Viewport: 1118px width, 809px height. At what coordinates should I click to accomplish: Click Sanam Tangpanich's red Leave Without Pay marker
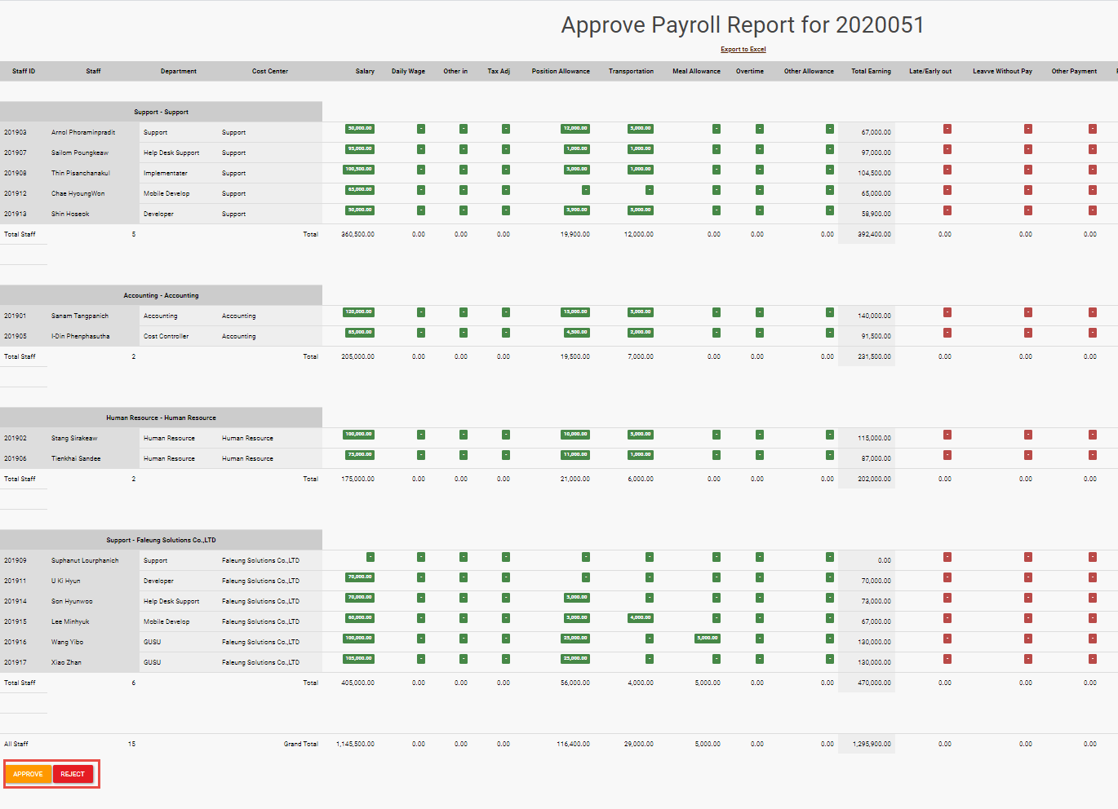(1027, 312)
